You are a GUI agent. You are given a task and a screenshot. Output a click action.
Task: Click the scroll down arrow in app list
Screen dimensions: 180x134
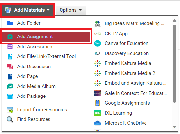[x=174, y=127]
